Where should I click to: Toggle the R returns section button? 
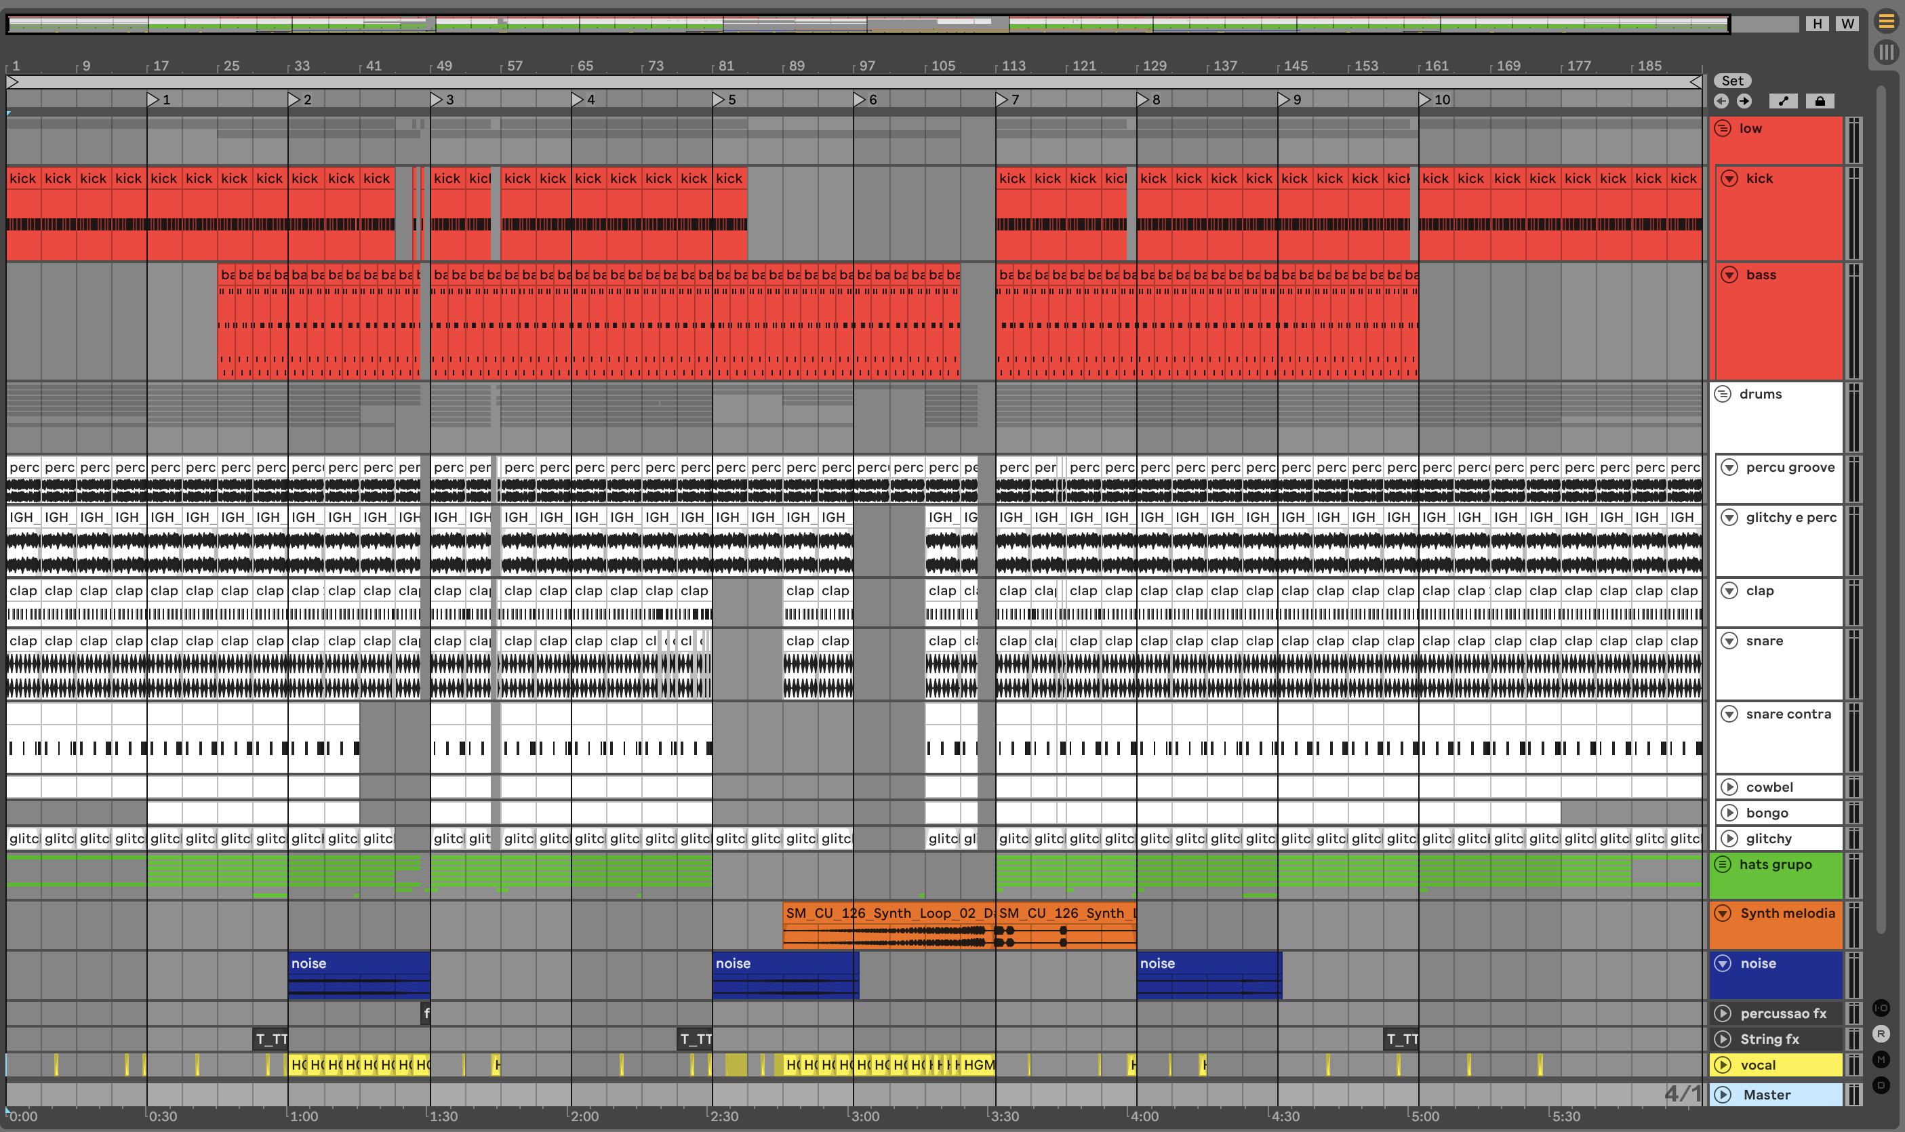point(1881,1034)
